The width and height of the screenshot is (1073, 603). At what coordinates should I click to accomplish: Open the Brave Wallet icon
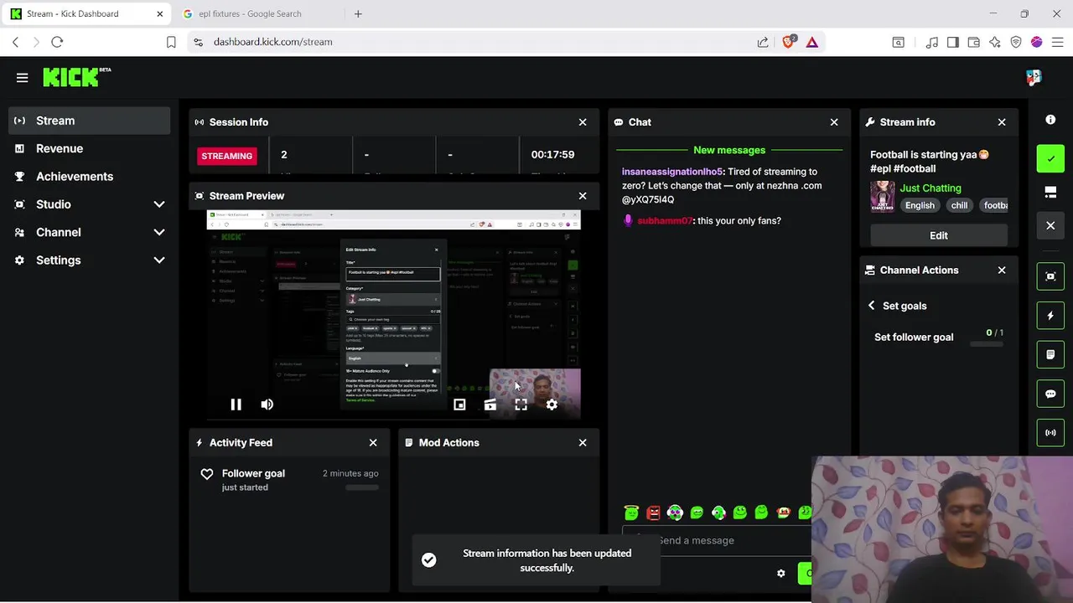tap(973, 42)
